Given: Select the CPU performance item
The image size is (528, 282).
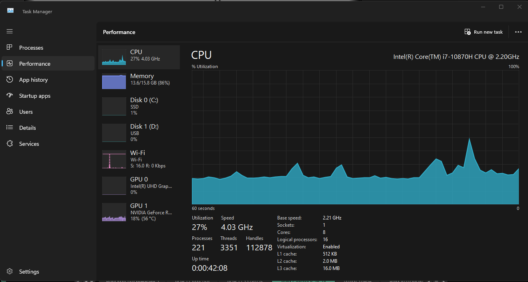Looking at the screenshot, I should pos(139,57).
